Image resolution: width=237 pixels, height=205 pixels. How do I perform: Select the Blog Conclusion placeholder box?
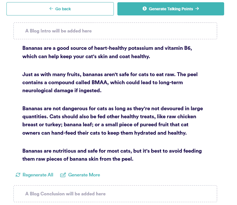click(115, 194)
